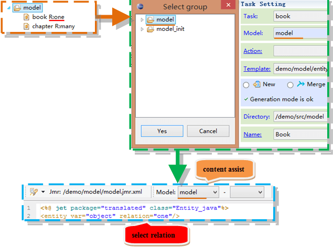The image size is (333, 248).
Task: Select model_init group in dialog
Action: (166, 29)
